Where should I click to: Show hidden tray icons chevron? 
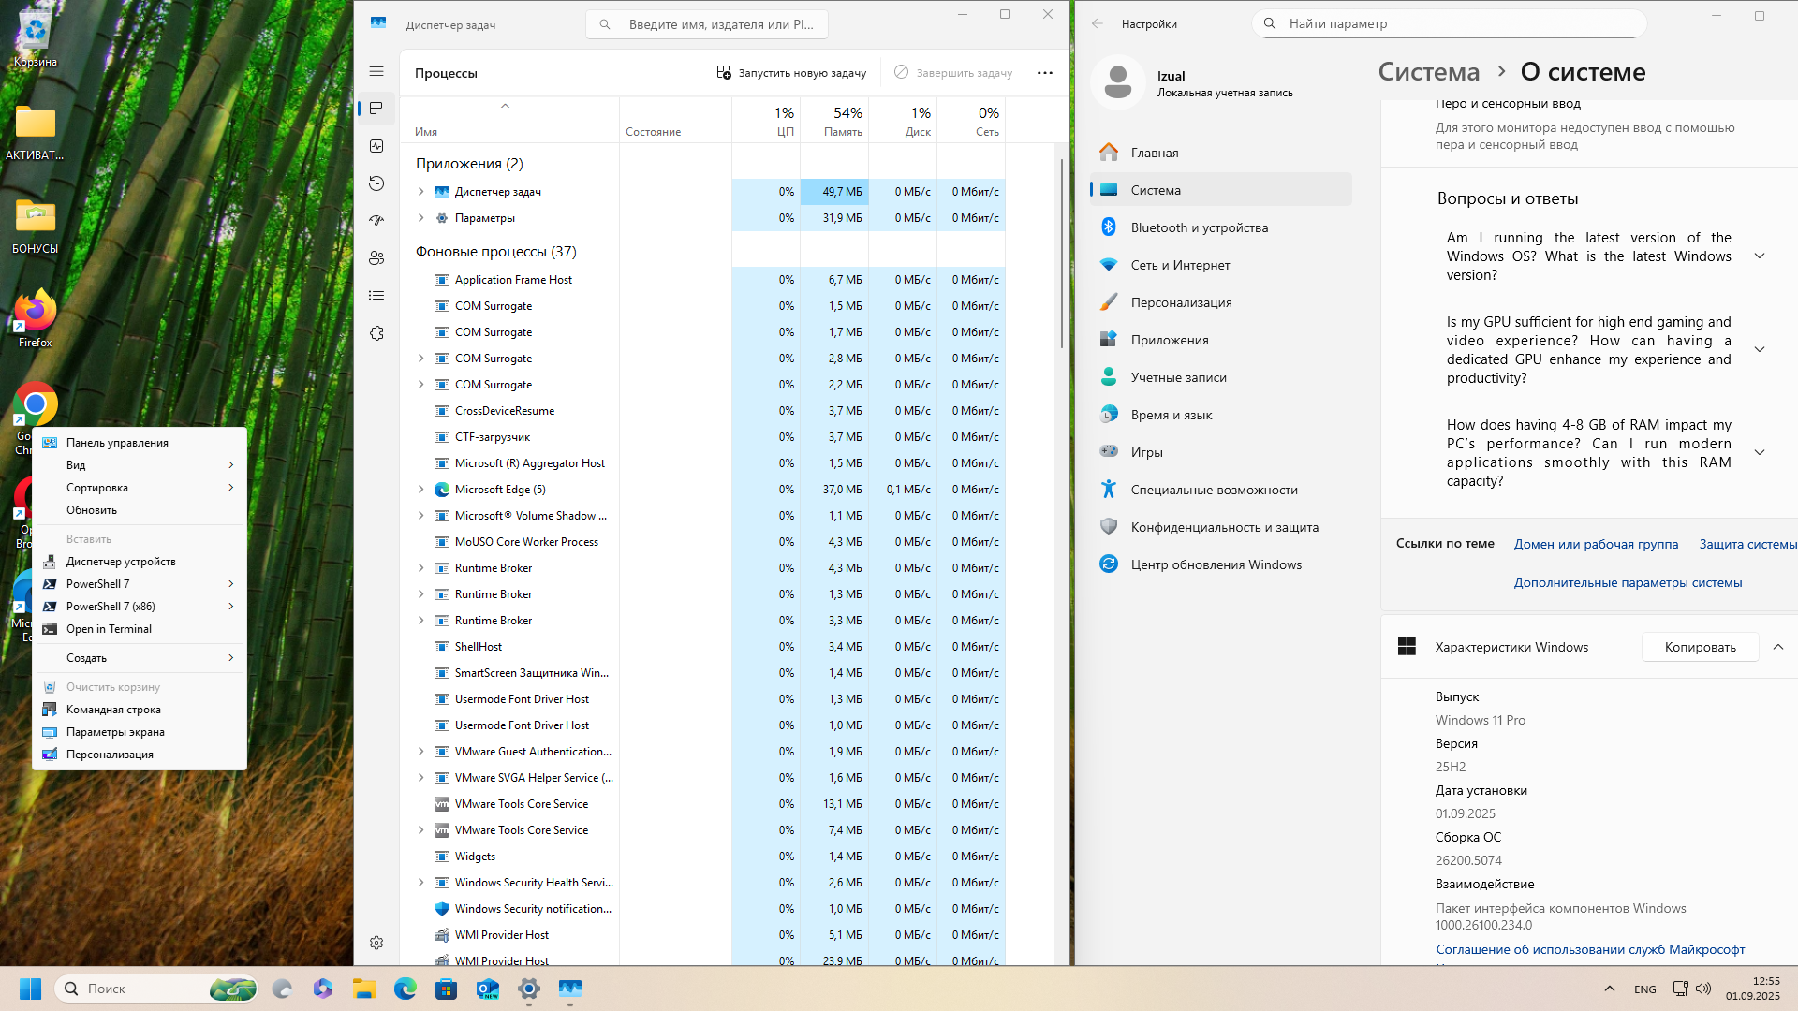coord(1609,989)
